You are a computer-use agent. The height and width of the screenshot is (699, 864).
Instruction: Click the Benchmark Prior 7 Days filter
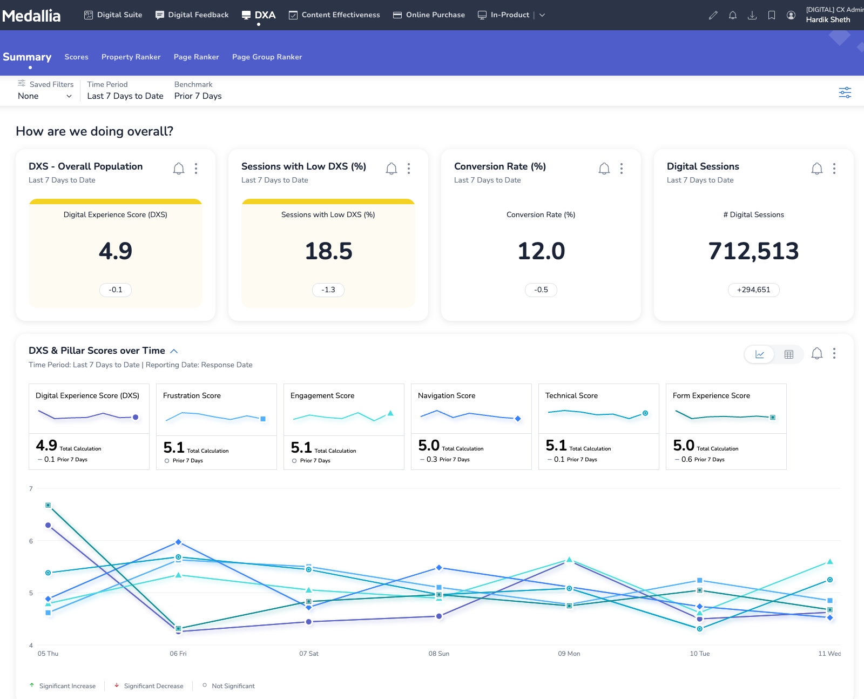[x=198, y=96]
